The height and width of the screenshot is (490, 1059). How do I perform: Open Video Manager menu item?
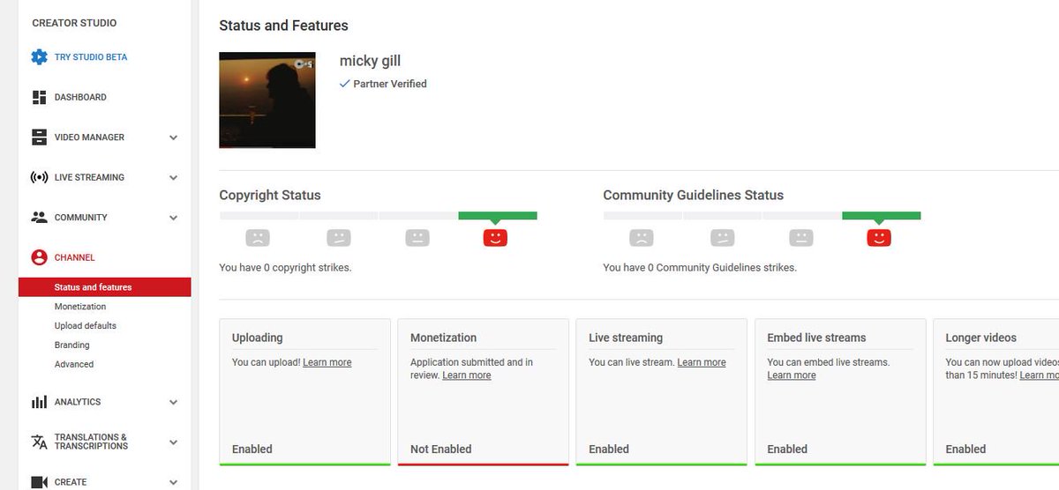click(x=89, y=137)
